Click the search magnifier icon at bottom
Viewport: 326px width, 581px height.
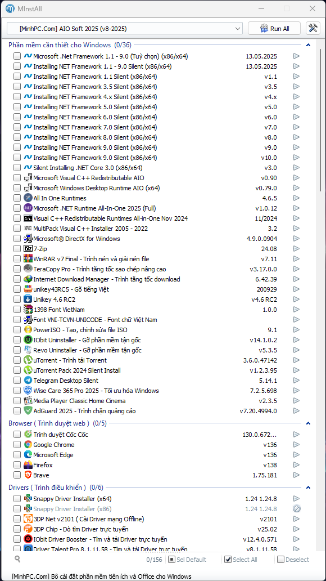(17, 559)
